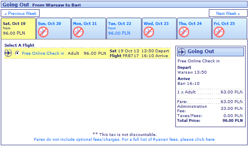This screenshot has width=250, height=146.
Task: Click the no-flight icon under Sun, Oct 20
Action: tap(43, 32)
